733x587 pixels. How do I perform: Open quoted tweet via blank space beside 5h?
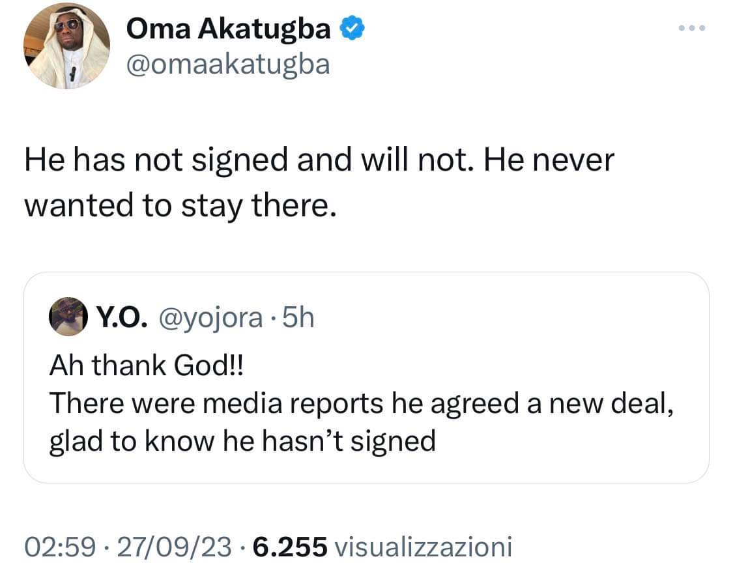(x=508, y=318)
